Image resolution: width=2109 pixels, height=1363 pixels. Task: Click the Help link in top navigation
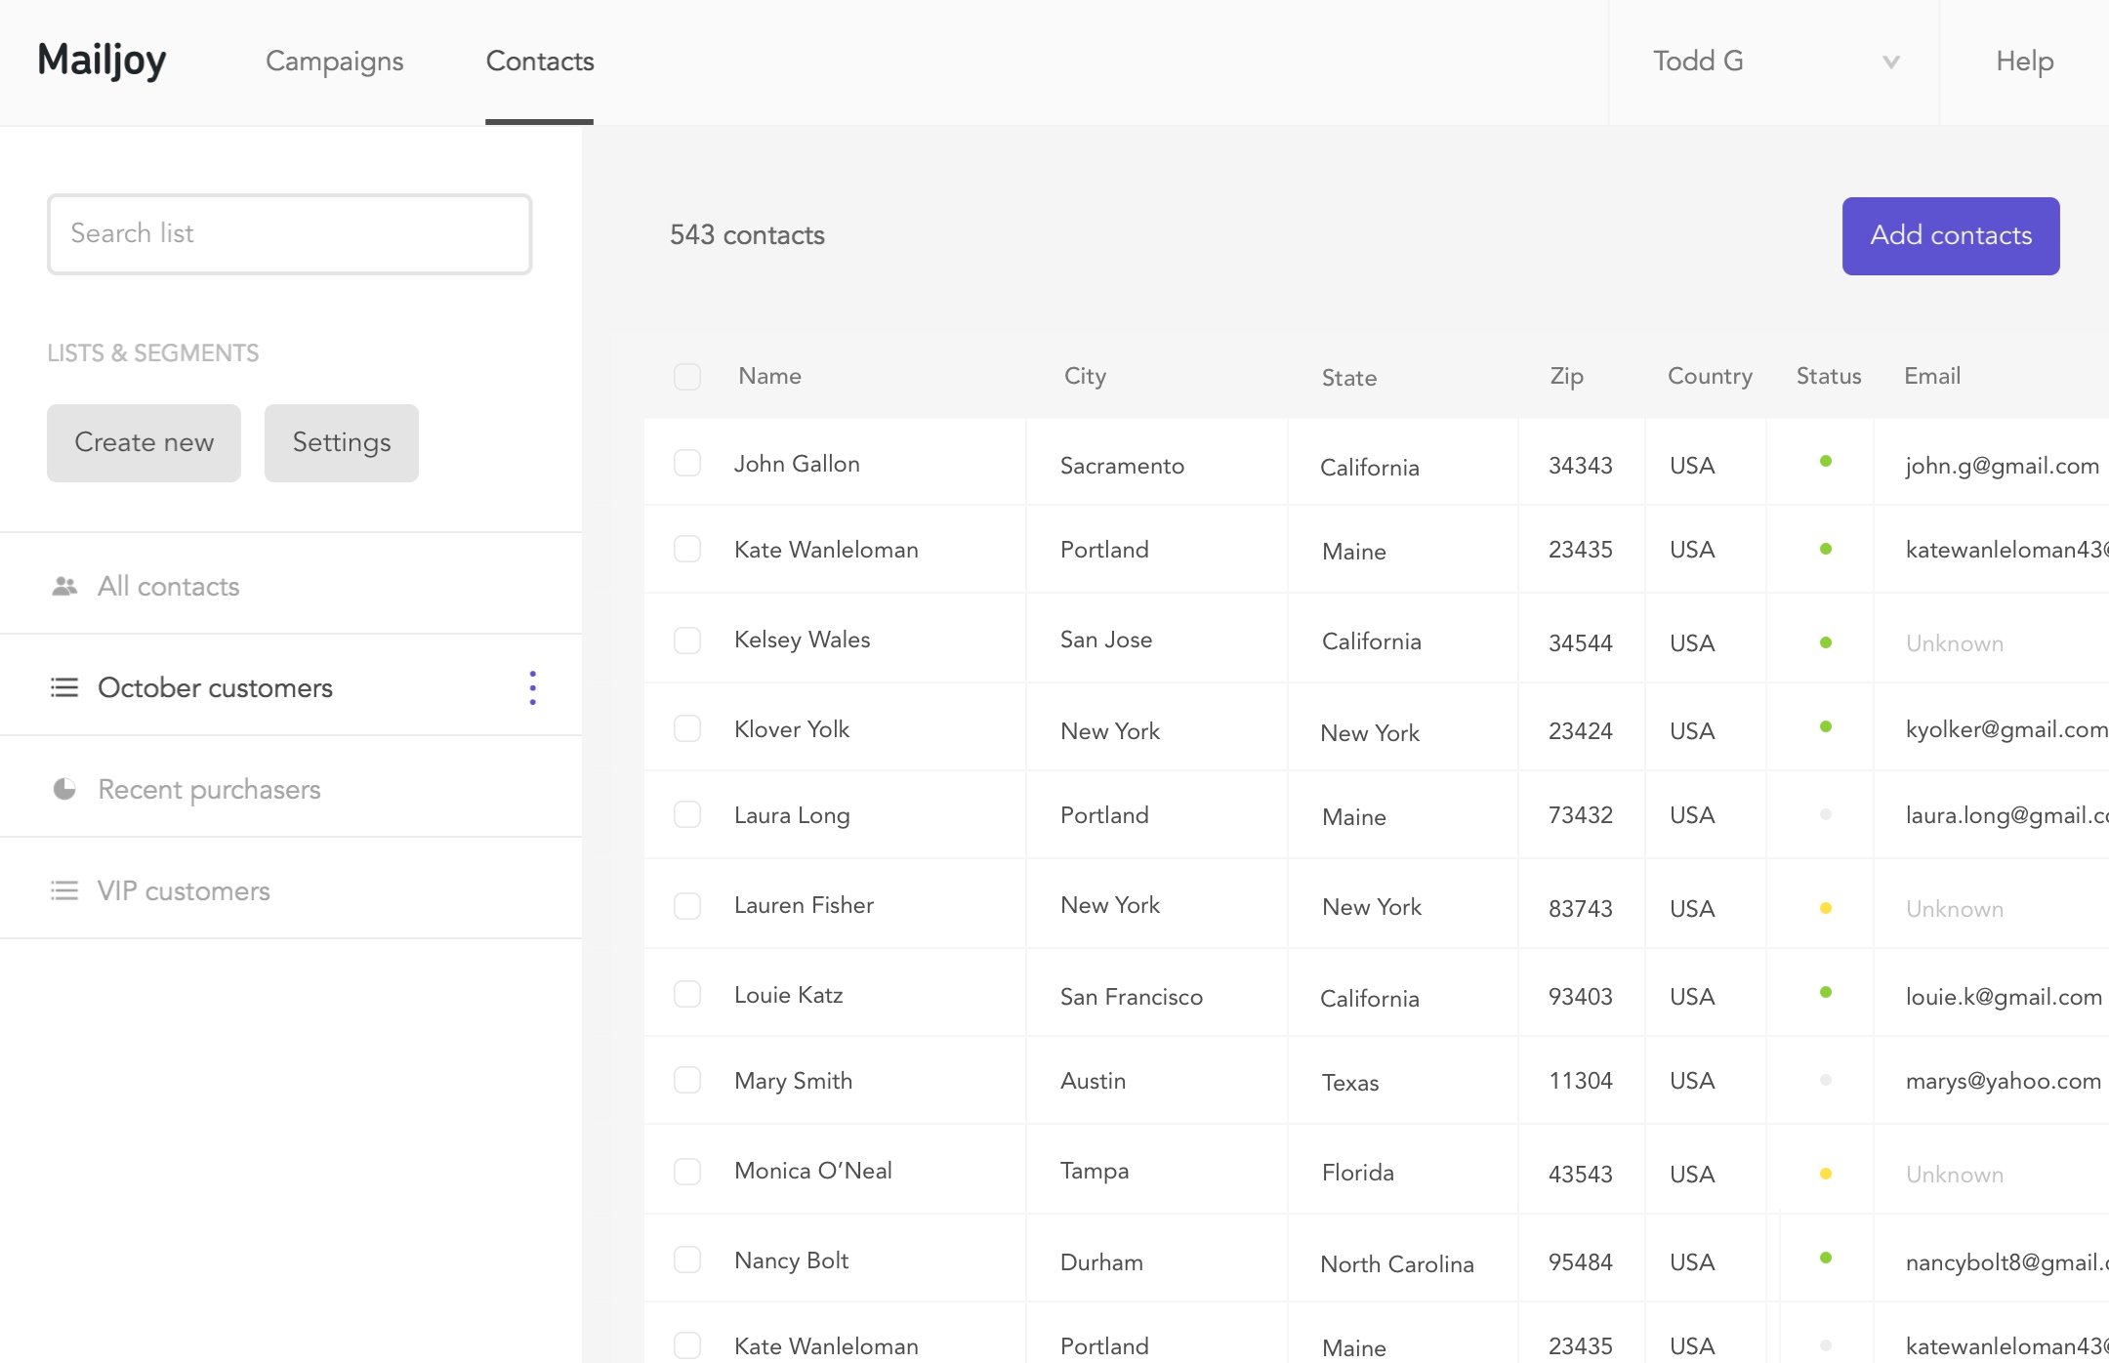pyautogui.click(x=2024, y=62)
